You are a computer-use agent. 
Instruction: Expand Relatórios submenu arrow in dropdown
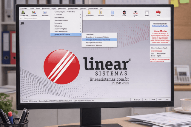coord(80,26)
